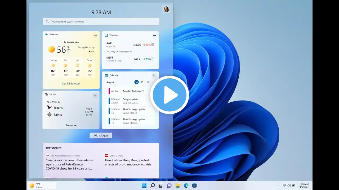Click the Watchlist widget chart icon
The height and width of the screenshot is (190, 339).
106,35
